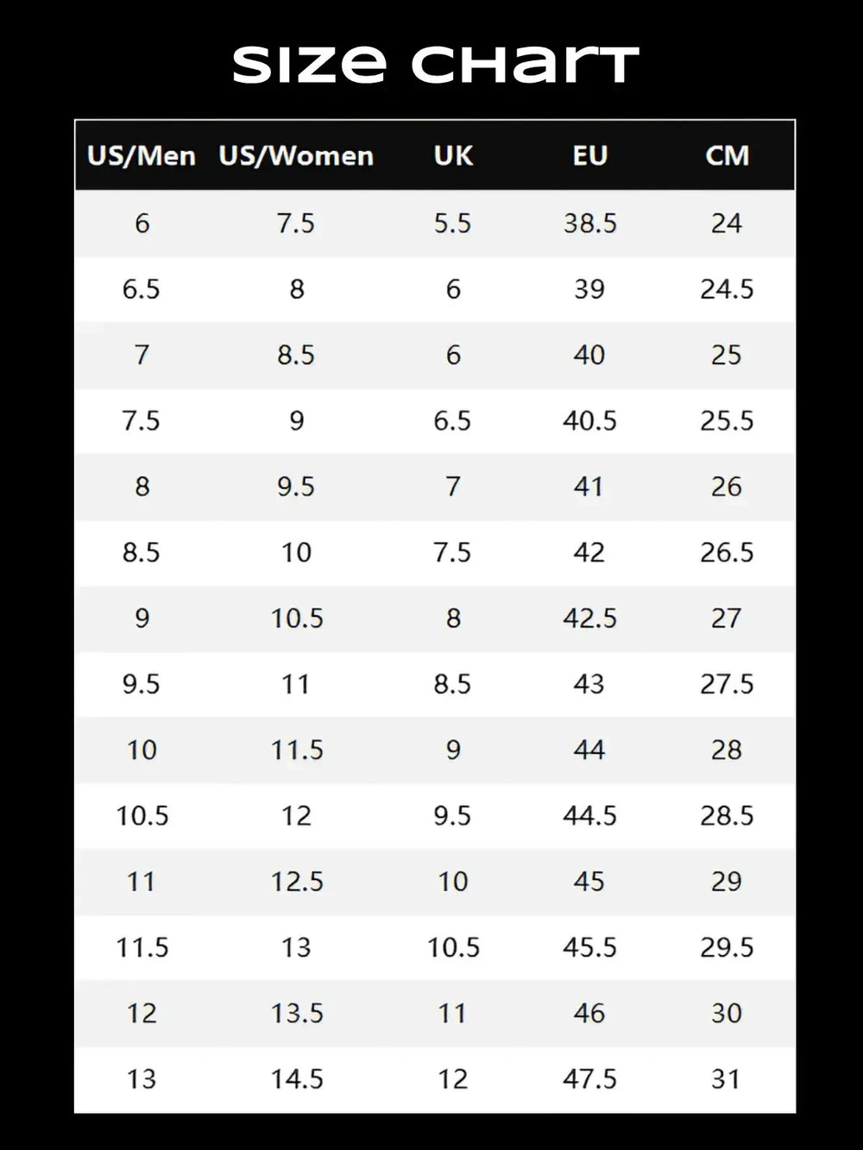Select the EU 40.5 cell

click(x=589, y=421)
